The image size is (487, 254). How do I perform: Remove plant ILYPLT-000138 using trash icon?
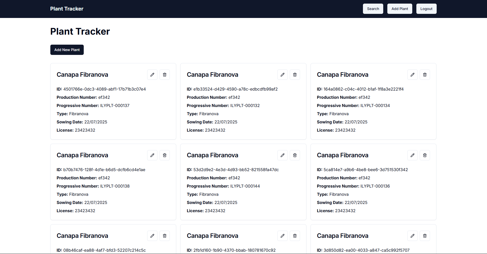pyautogui.click(x=165, y=155)
